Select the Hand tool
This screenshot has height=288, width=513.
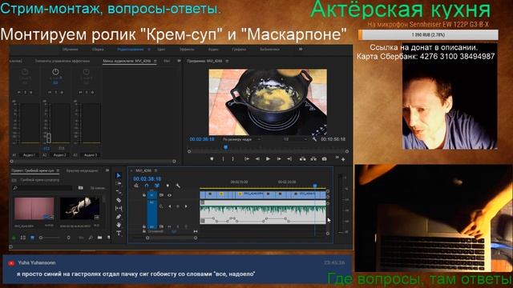[119, 225]
